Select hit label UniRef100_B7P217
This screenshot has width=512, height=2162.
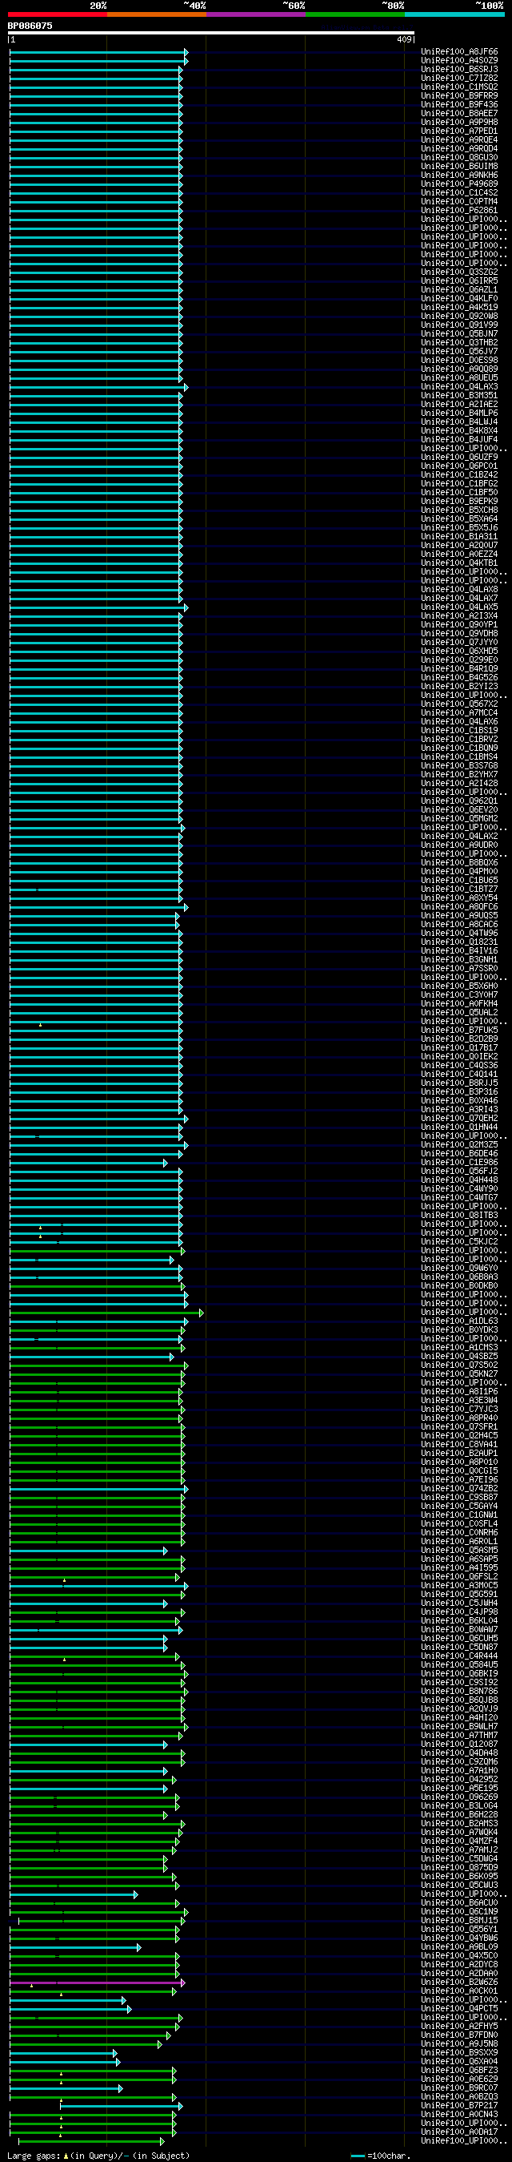point(459,2105)
